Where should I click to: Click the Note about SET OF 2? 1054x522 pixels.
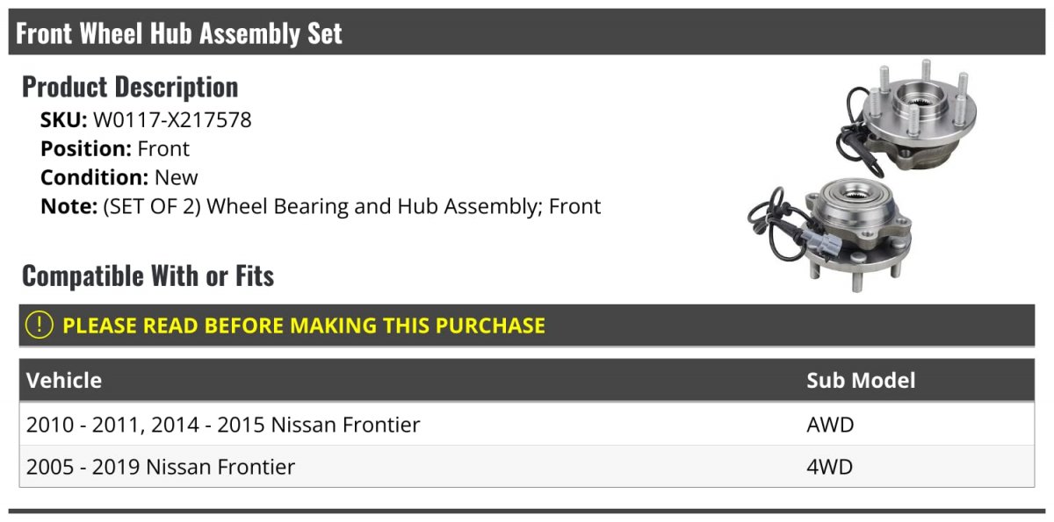(x=321, y=206)
